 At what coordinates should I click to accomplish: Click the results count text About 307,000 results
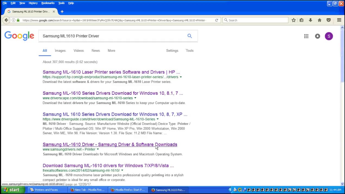pyautogui.click(x=70, y=62)
